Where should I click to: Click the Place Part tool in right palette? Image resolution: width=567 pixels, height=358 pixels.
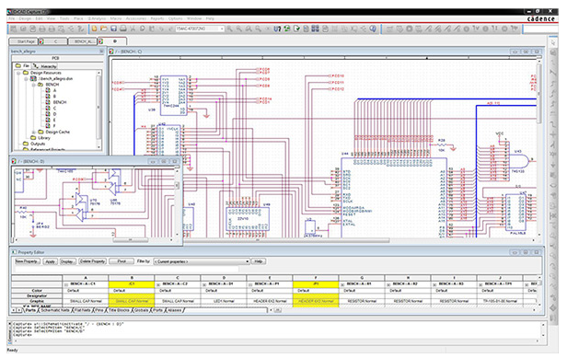[x=553, y=52]
